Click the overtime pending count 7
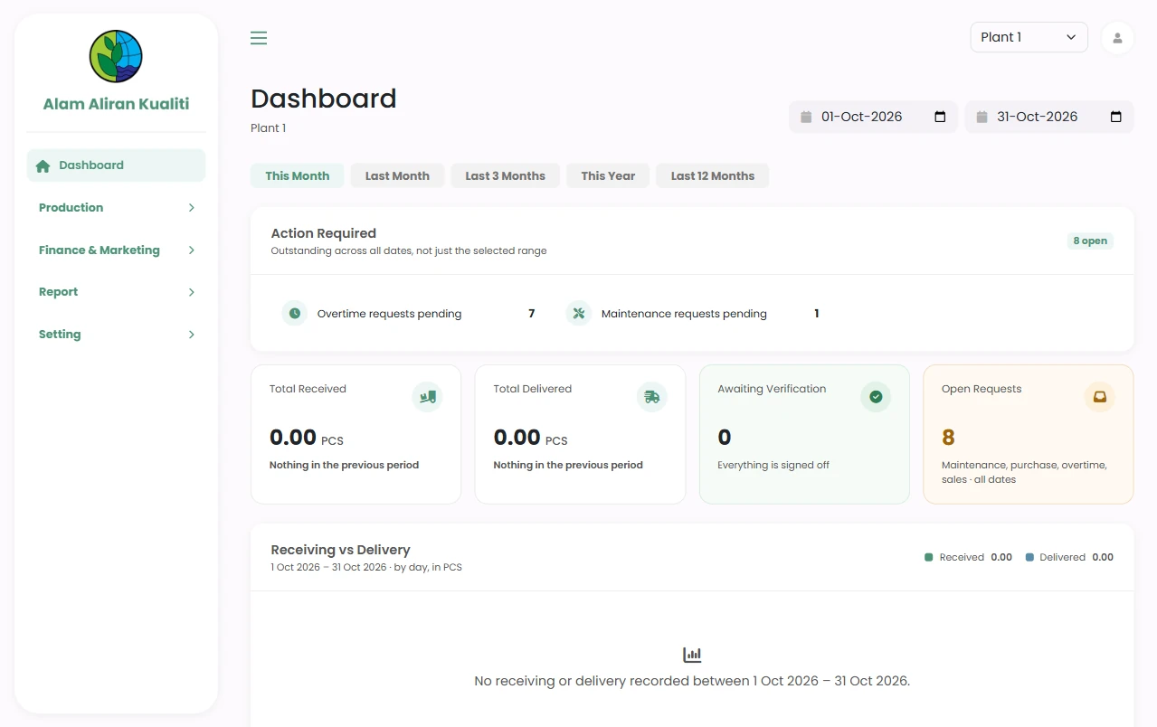This screenshot has width=1157, height=727. click(532, 314)
